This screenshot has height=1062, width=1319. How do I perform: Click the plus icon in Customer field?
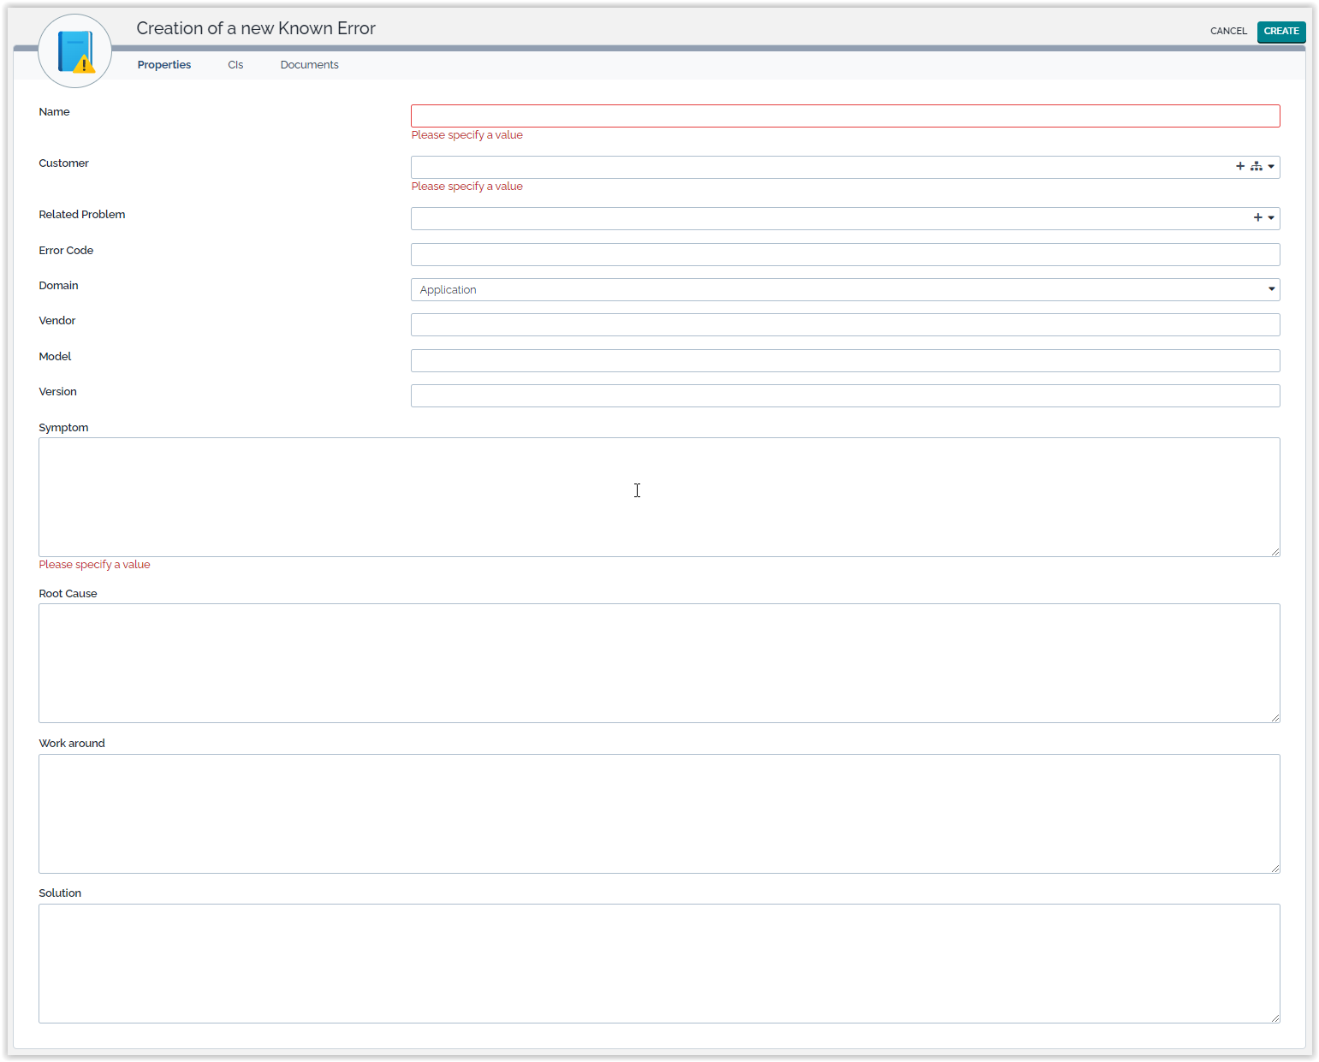(x=1239, y=167)
